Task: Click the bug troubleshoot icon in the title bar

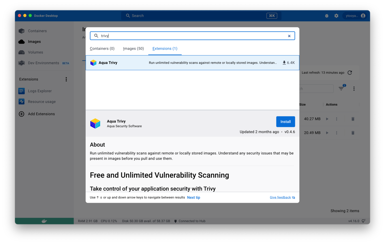Action: 327,16
